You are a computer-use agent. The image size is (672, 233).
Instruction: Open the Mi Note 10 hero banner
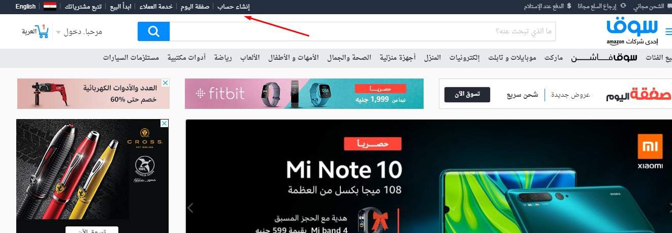pyautogui.click(x=429, y=176)
